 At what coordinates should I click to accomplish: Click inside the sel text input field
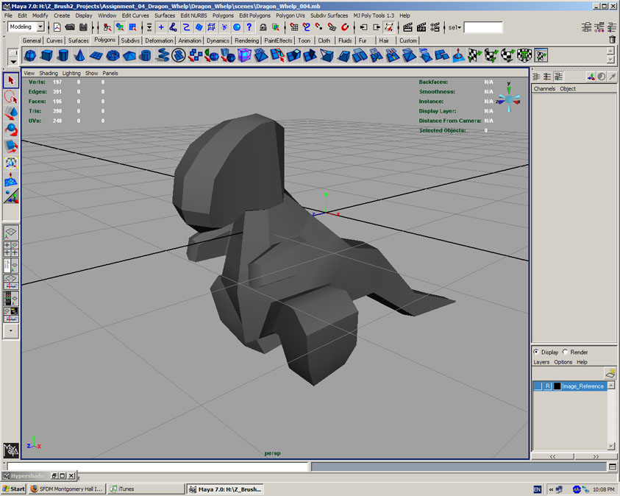pos(482,27)
